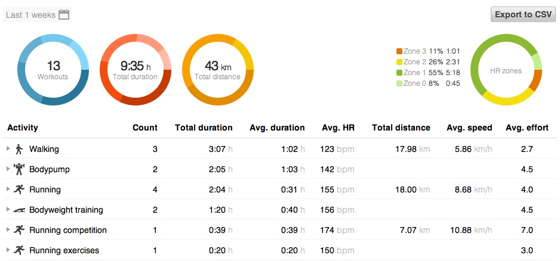This screenshot has height=261, width=560.
Task: Sort table by Total duration column header
Action: (204, 128)
